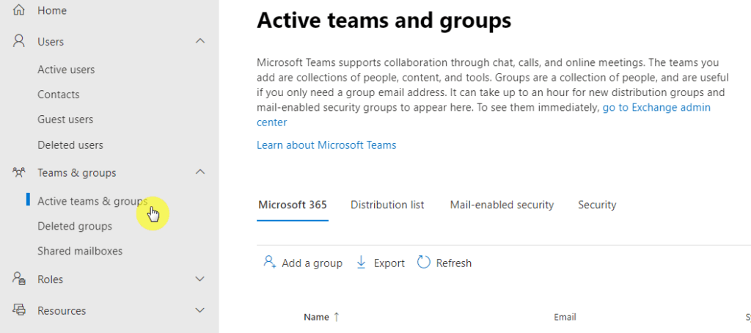751x333 pixels.
Task: Open Contacts in the sidebar
Action: point(59,95)
